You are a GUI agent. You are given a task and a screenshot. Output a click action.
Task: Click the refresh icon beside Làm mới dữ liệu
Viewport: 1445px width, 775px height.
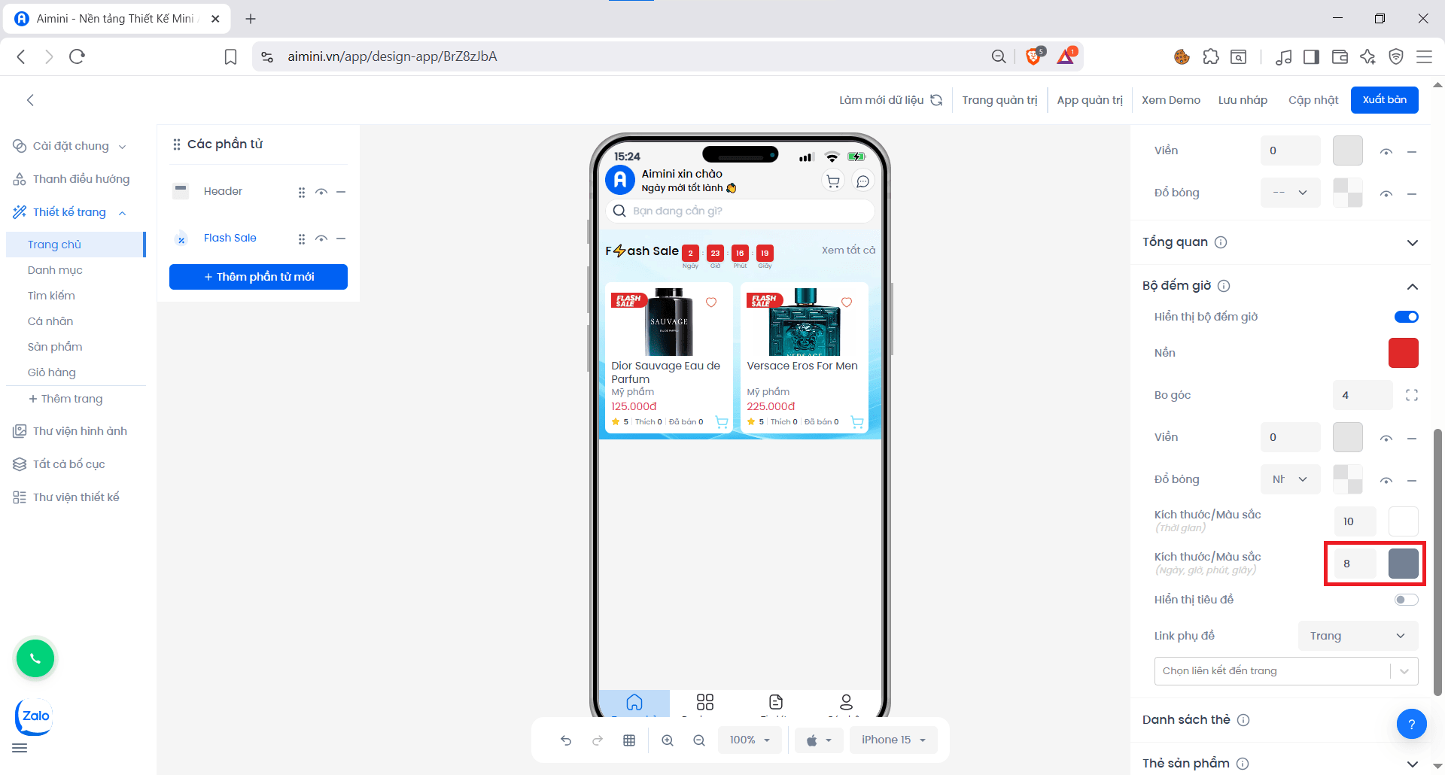click(x=936, y=100)
